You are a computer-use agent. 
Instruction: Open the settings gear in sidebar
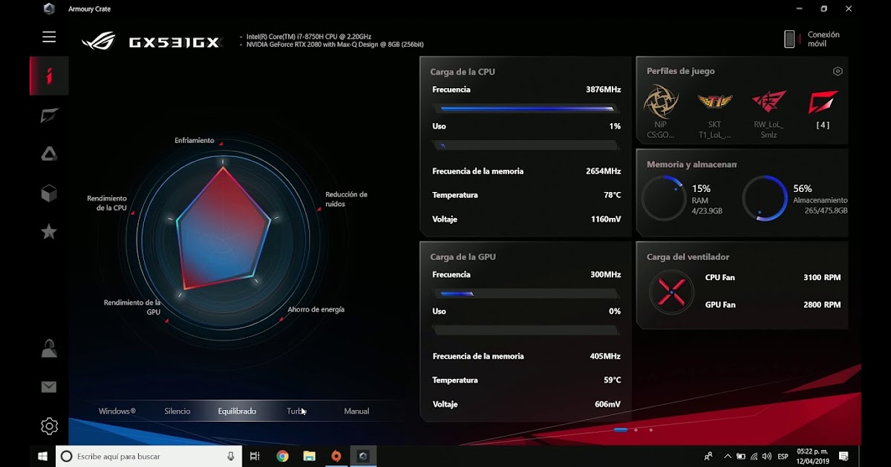pyautogui.click(x=49, y=426)
